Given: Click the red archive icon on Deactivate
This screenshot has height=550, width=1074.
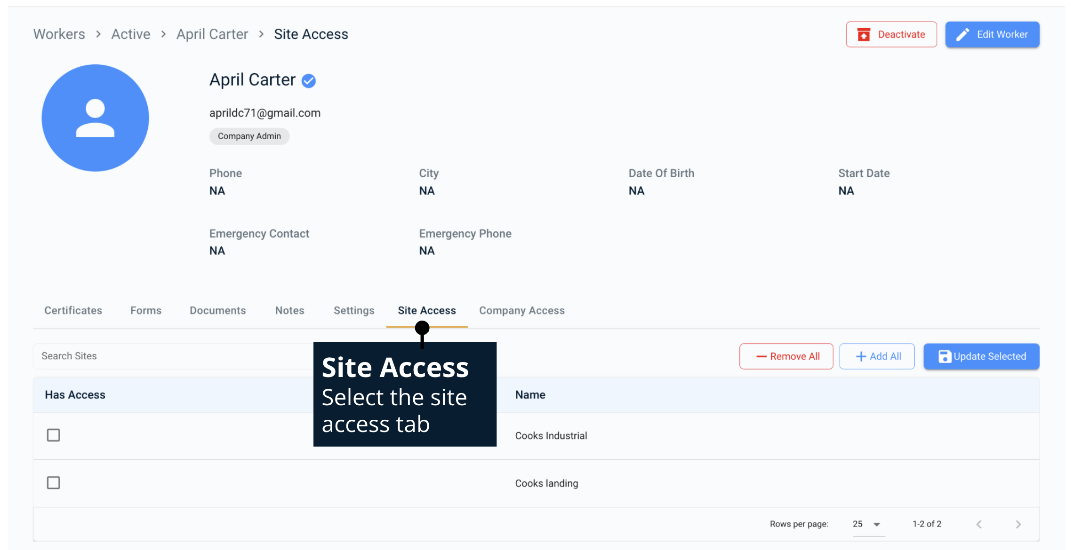Looking at the screenshot, I should click(864, 35).
